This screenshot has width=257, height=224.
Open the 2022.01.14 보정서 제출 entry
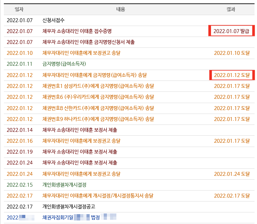click(80, 130)
